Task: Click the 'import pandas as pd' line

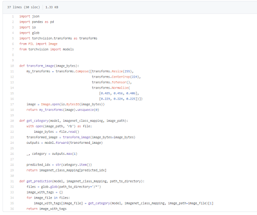Action: [x=37, y=22]
